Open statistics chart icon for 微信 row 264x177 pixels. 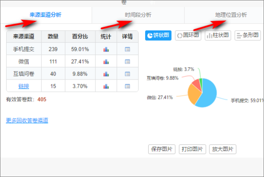coord(106,62)
